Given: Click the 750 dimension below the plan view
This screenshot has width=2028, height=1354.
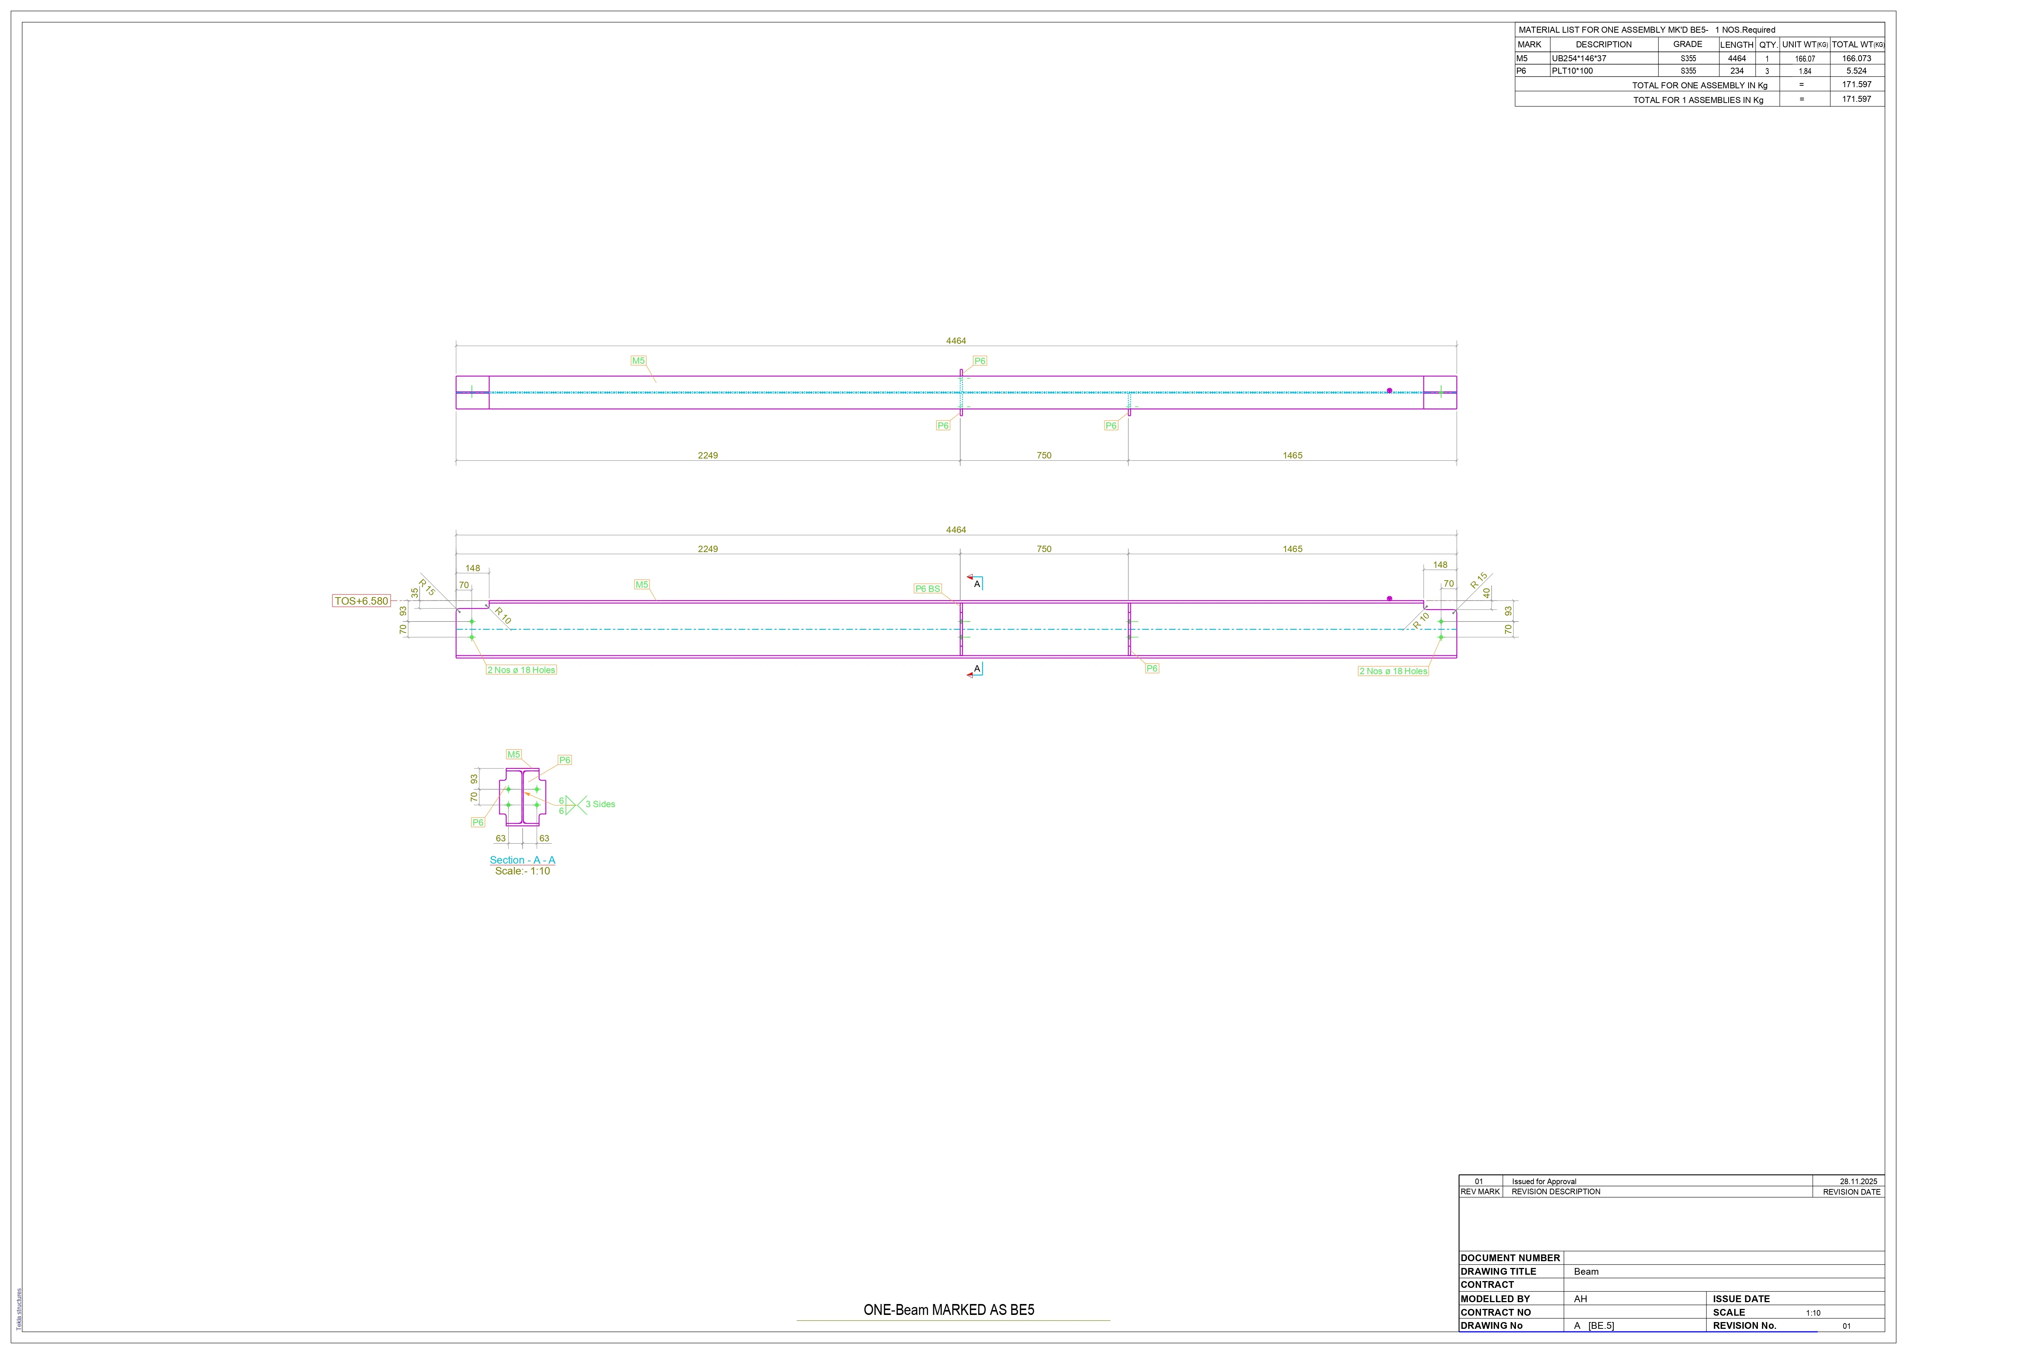Looking at the screenshot, I should tap(1044, 455).
